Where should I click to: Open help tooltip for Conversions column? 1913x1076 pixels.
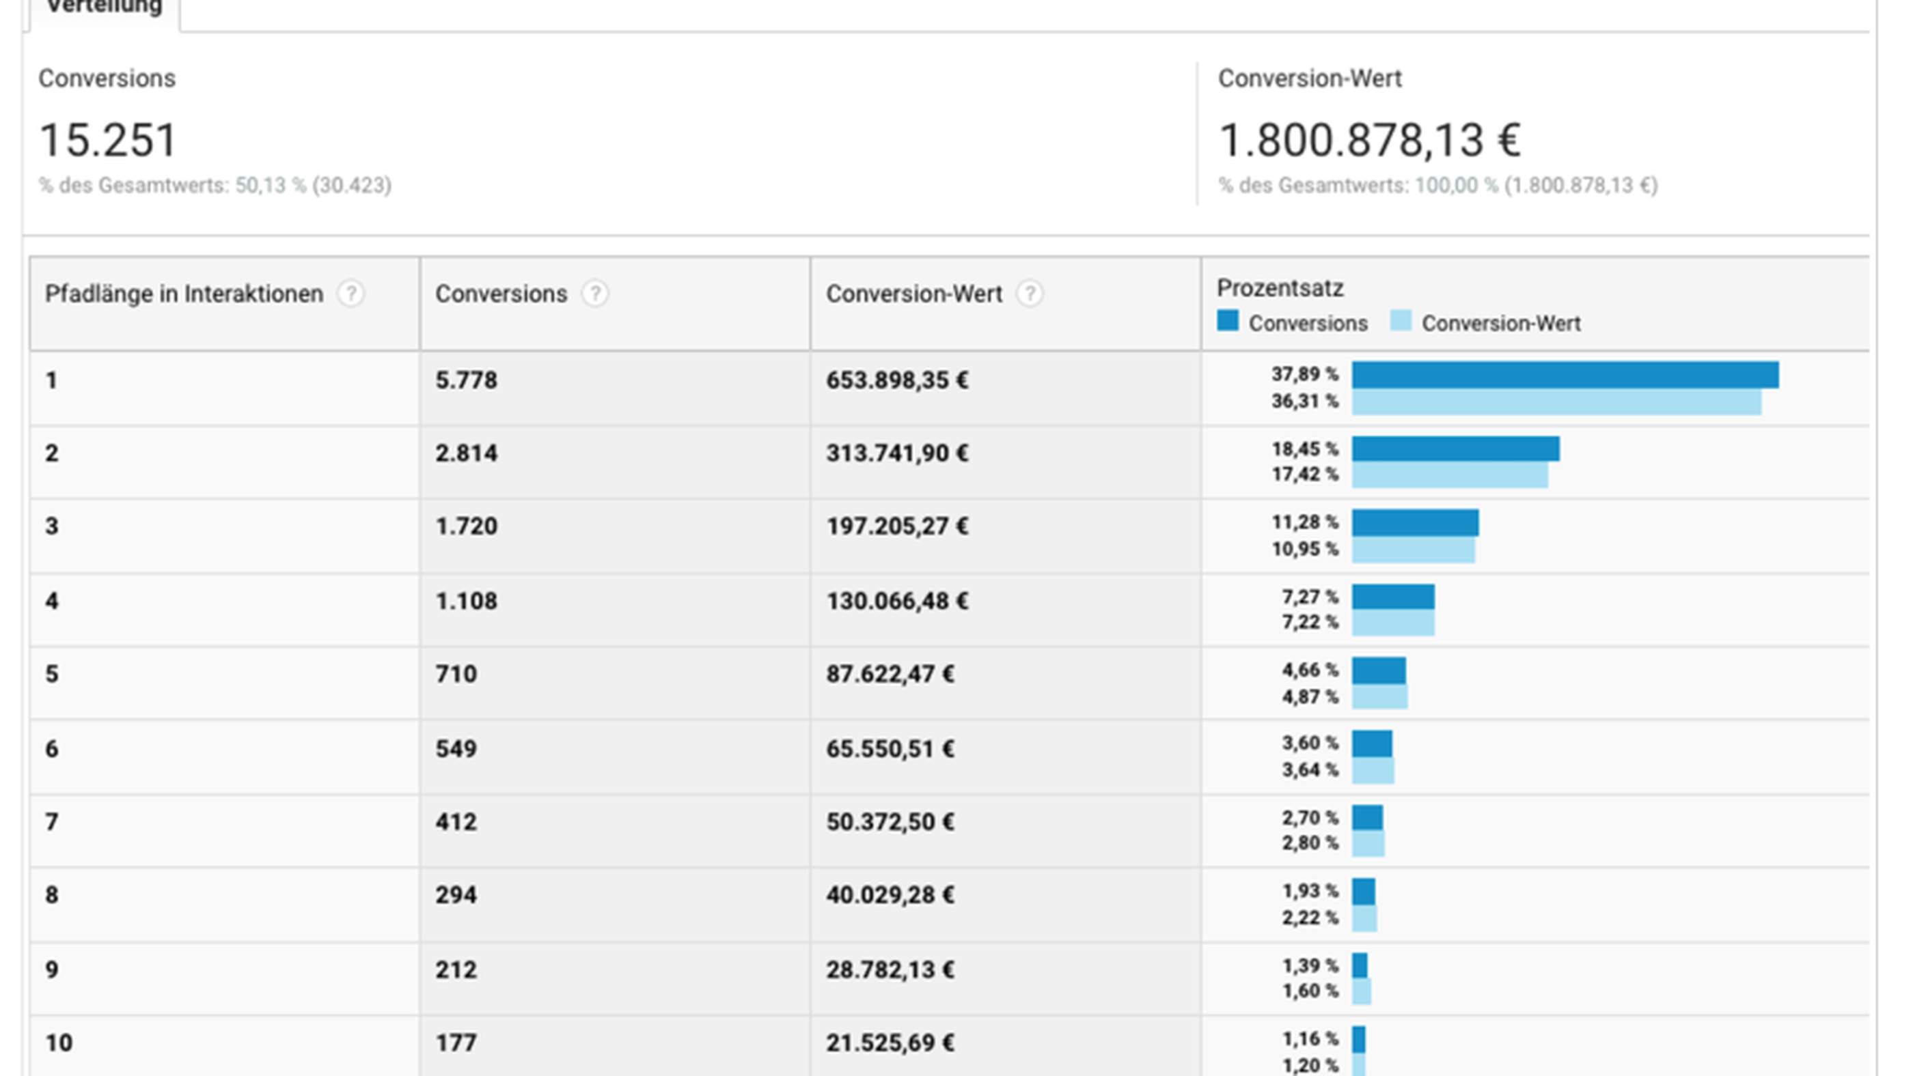596,293
